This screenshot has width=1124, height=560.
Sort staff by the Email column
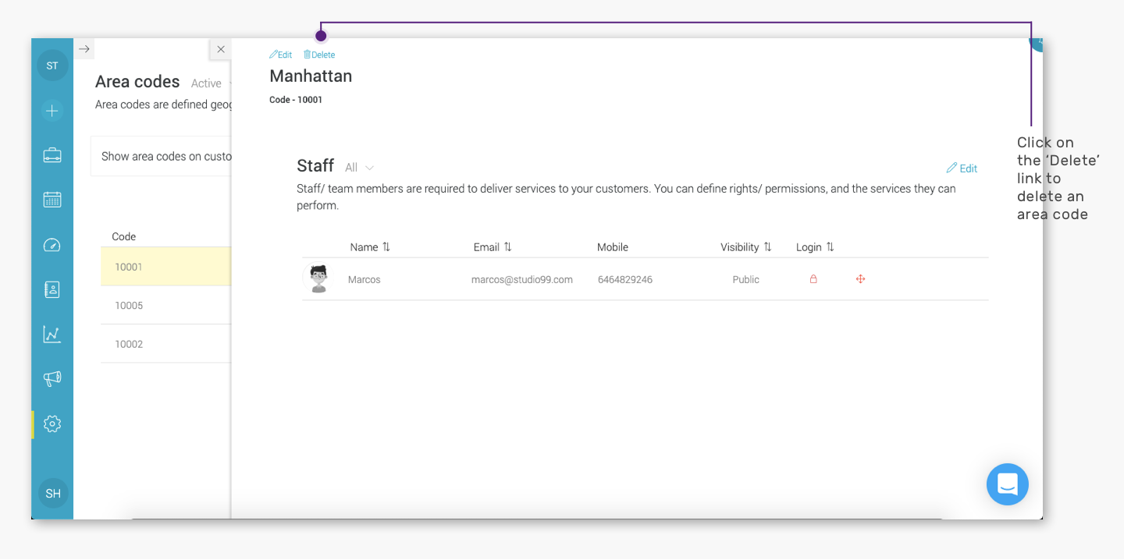pyautogui.click(x=493, y=247)
